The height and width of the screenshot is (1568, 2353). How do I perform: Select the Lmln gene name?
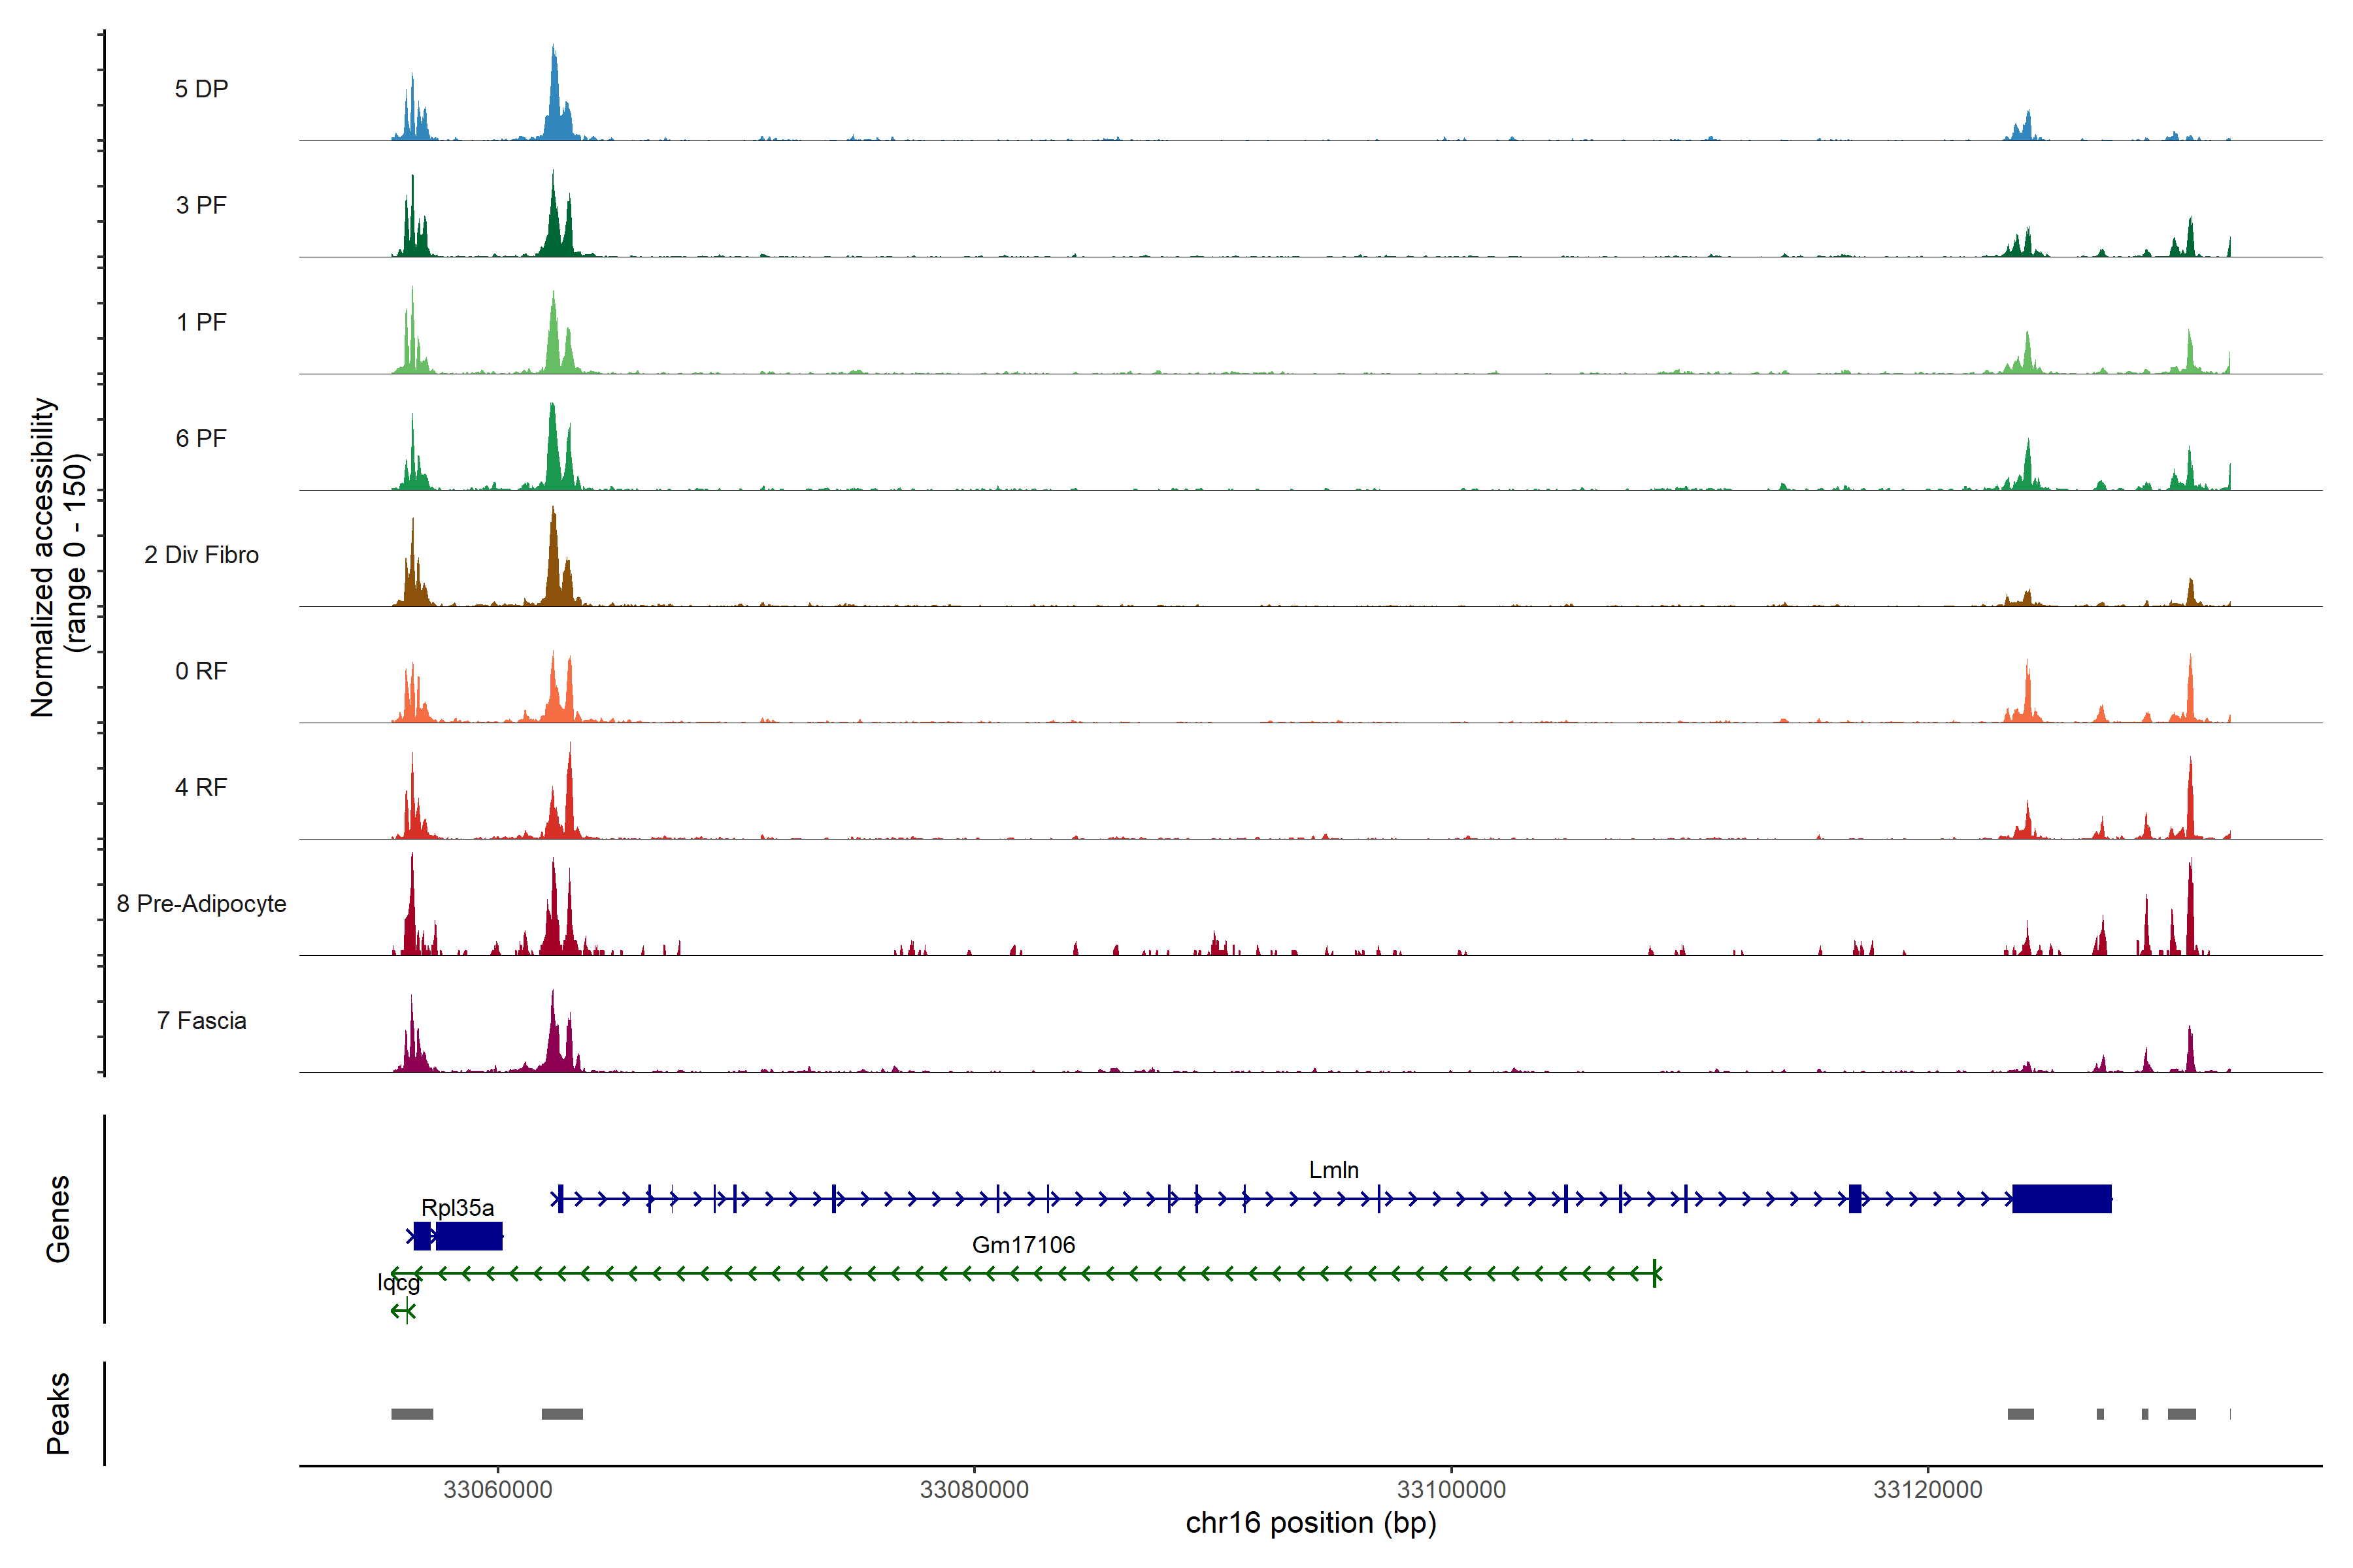click(1333, 1170)
